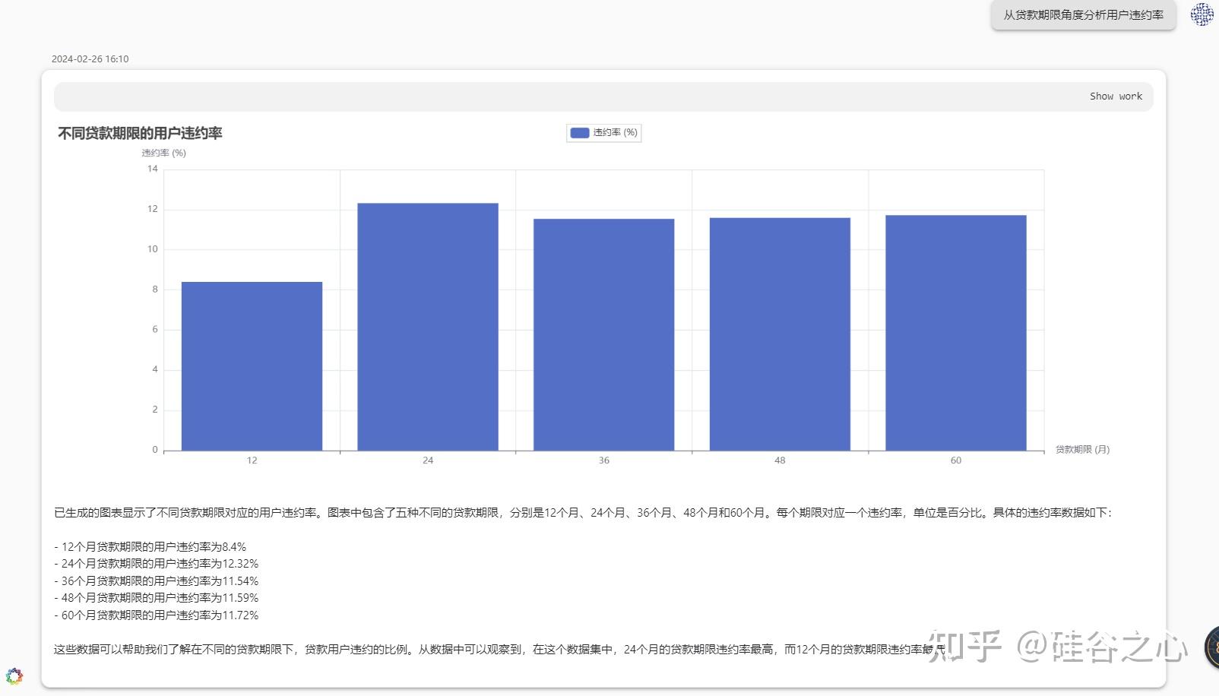Click the colorful spinner icon at bottom left
Viewport: 1219px width, 696px height.
(13, 675)
